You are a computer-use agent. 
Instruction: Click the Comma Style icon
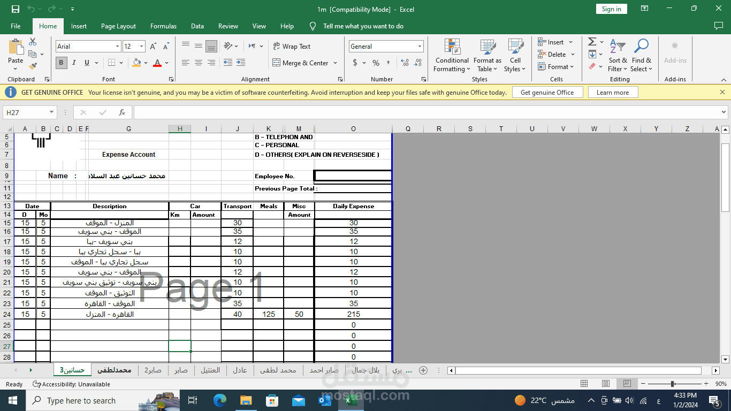coord(388,63)
